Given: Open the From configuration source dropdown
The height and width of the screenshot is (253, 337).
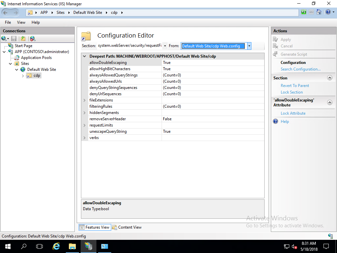Looking at the screenshot, I should point(249,46).
